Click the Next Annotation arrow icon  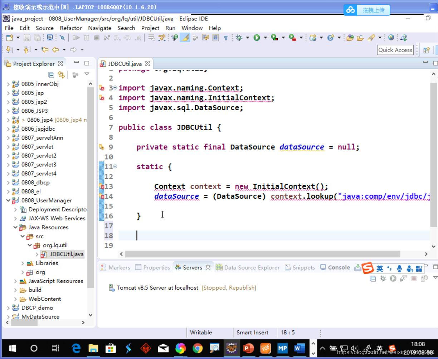9,50
